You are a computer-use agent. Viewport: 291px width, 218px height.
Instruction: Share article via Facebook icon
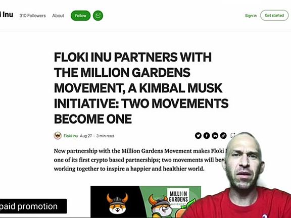click(x=207, y=136)
